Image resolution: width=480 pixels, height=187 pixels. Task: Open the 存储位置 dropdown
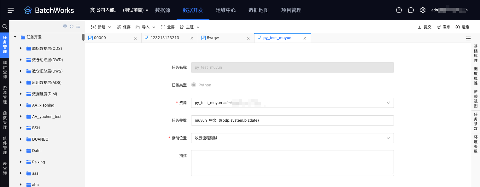pyautogui.click(x=292, y=138)
